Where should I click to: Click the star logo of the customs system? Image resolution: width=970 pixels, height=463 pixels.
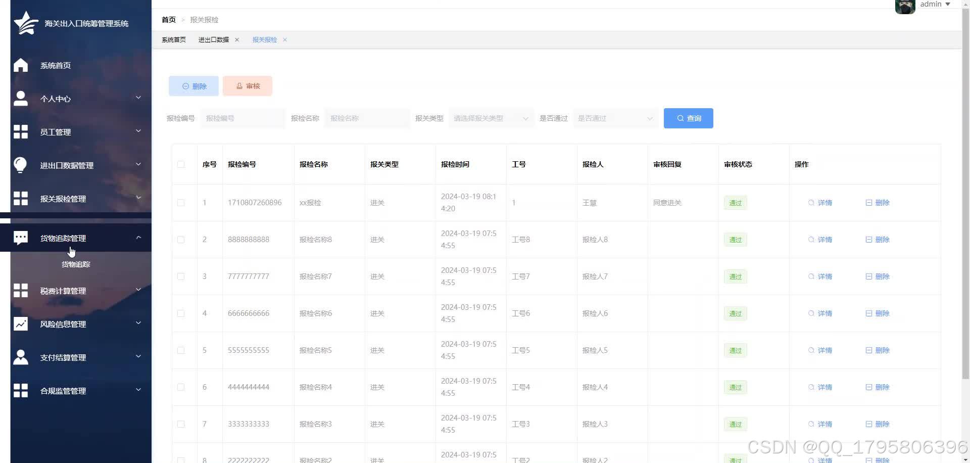point(26,23)
